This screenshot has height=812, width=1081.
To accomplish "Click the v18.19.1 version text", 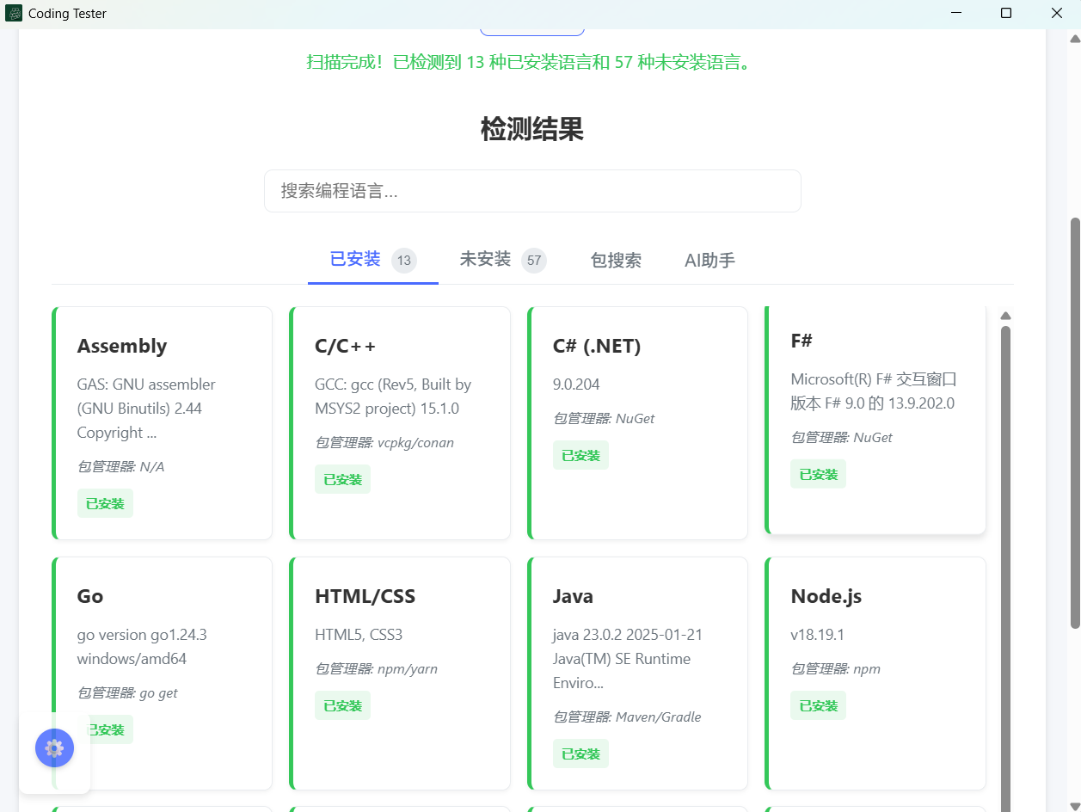I will click(817, 635).
